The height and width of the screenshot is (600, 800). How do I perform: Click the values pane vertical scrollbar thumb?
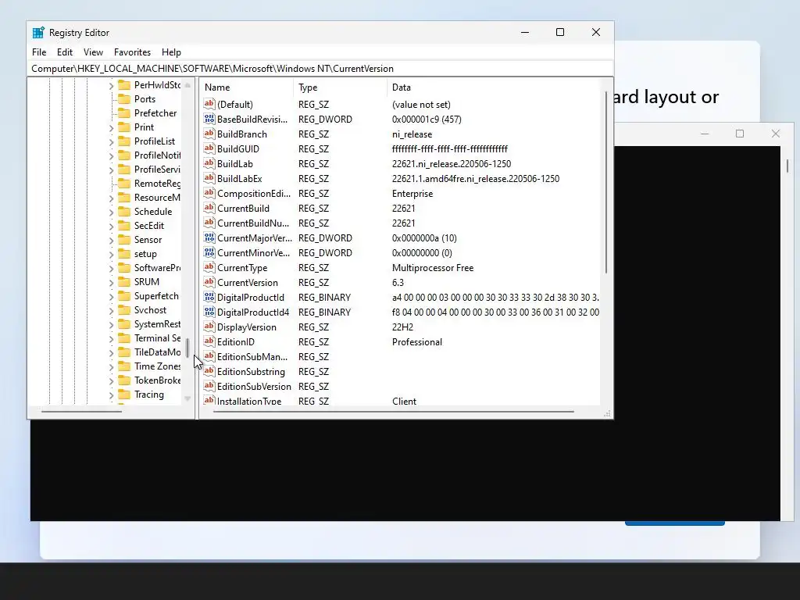[x=606, y=182]
